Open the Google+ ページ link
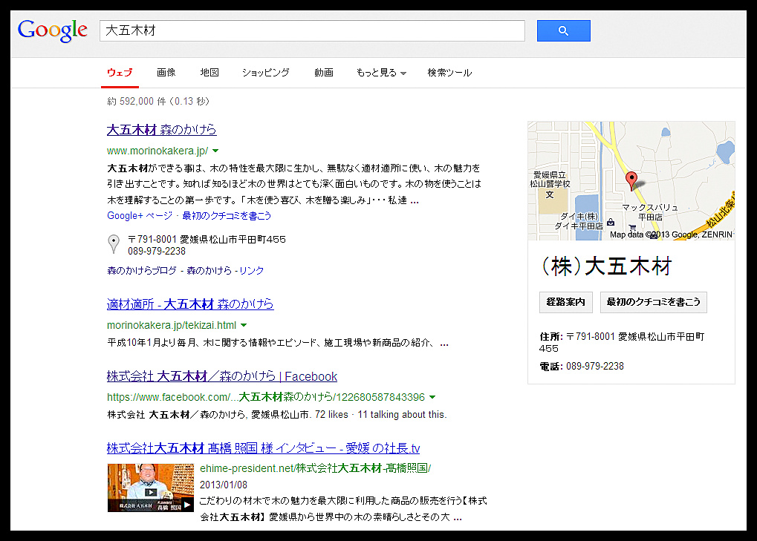This screenshot has width=757, height=541. 140,216
